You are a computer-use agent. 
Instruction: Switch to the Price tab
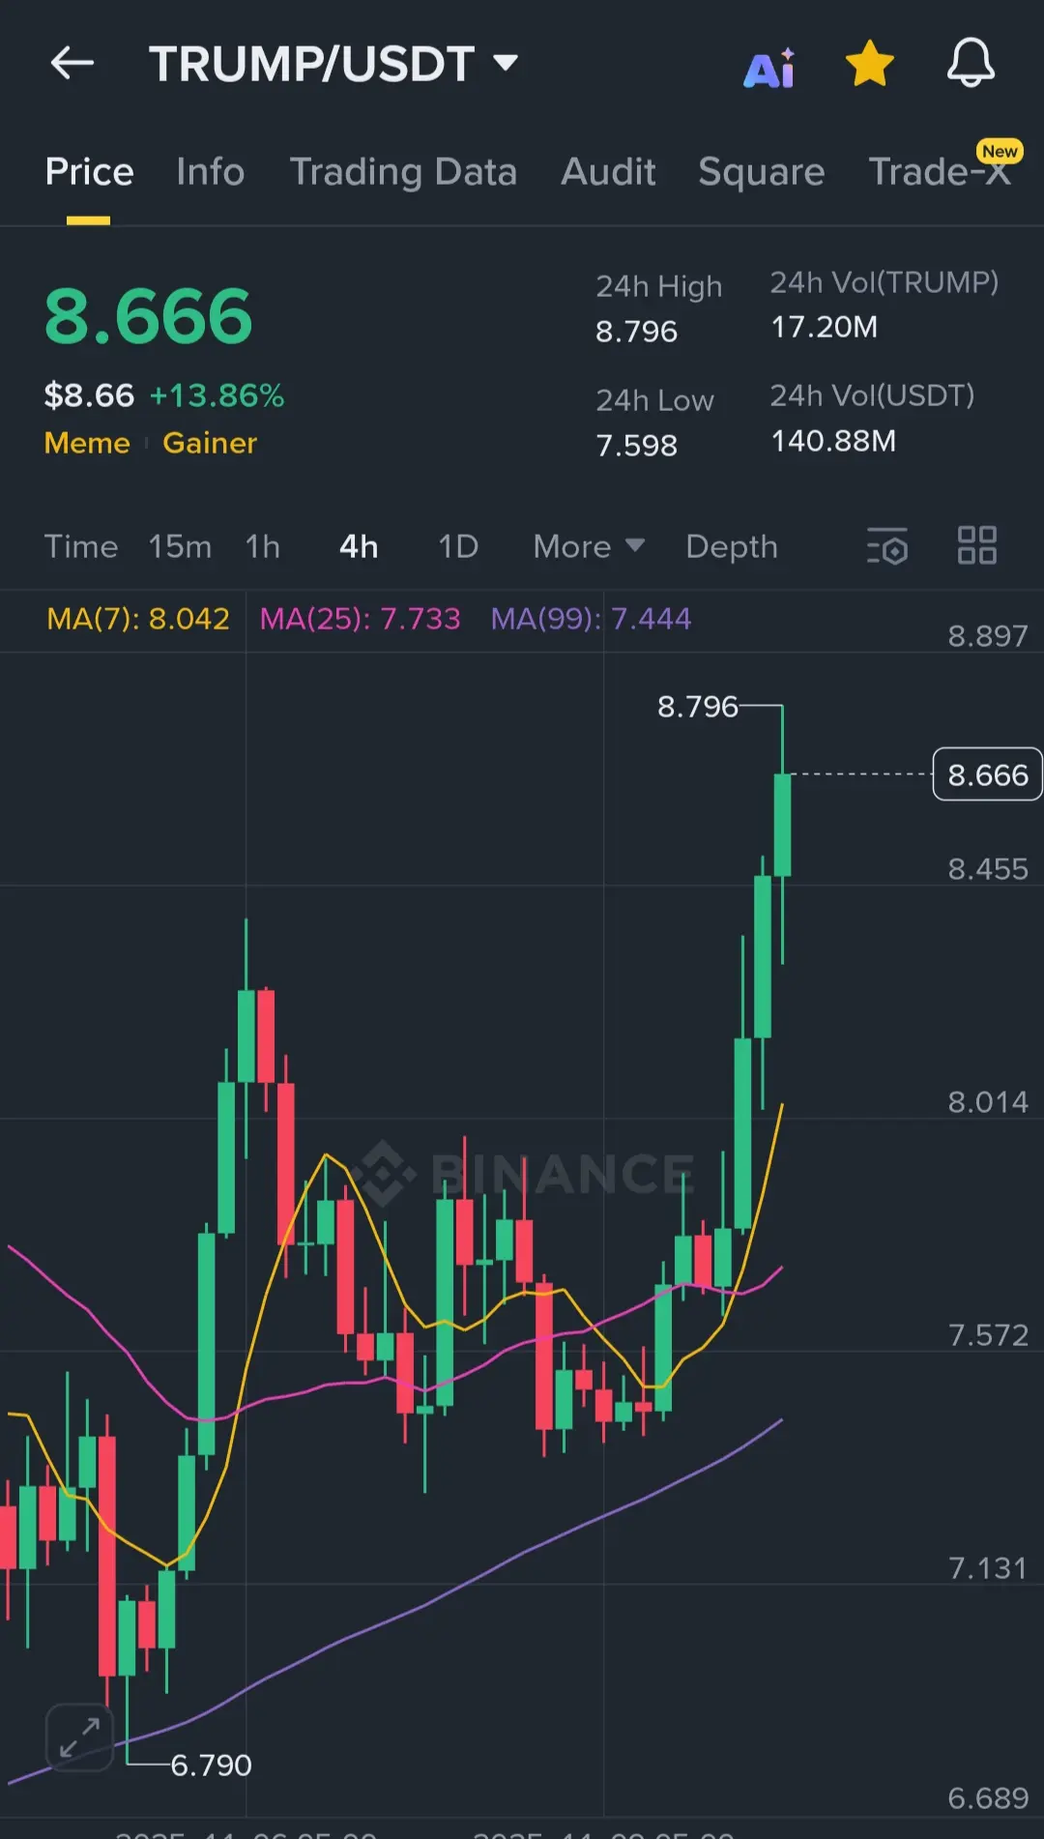89,172
